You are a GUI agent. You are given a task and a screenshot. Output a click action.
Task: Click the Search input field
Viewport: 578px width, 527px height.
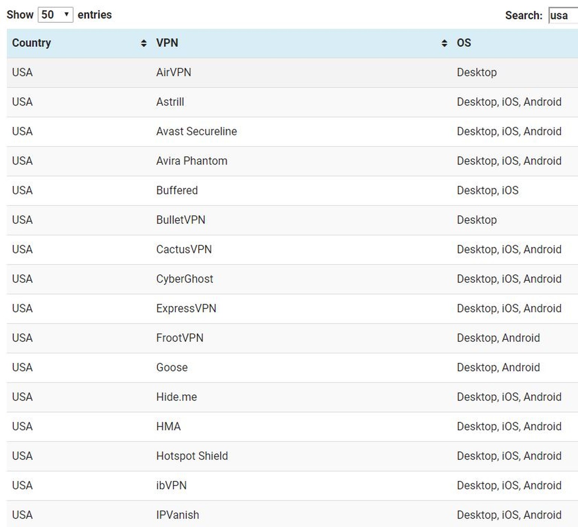(563, 15)
